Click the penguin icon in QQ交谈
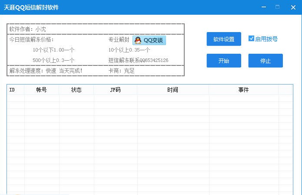This screenshot has height=195, width=302. pyautogui.click(x=138, y=40)
